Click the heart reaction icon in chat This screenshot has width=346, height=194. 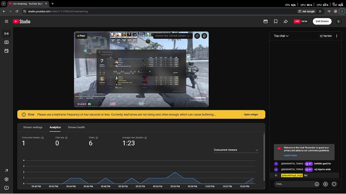tap(334, 184)
